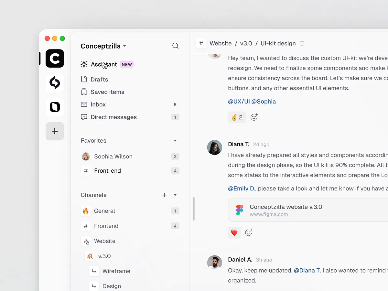The image size is (388, 291).
Task: Open the Conceptzilla website v3.0 Figma link
Action: coord(286,207)
